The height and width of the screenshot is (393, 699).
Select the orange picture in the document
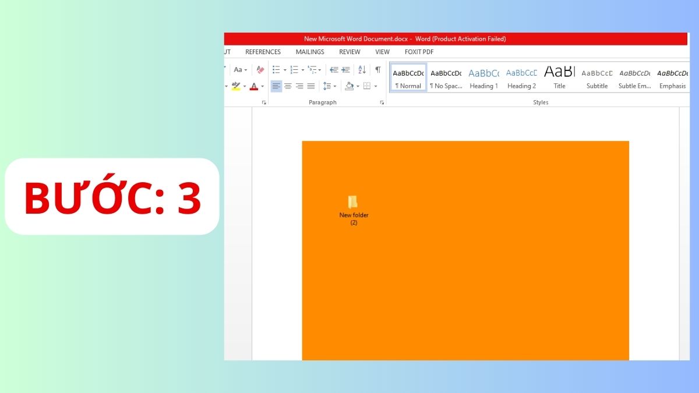pyautogui.click(x=465, y=250)
